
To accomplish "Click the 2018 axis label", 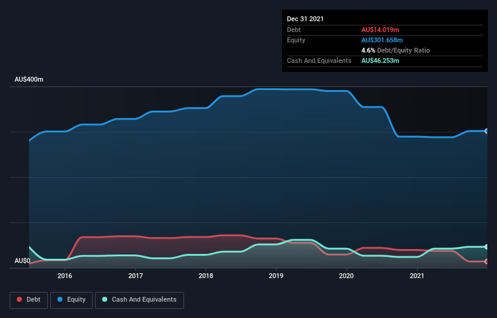I will click(206, 276).
